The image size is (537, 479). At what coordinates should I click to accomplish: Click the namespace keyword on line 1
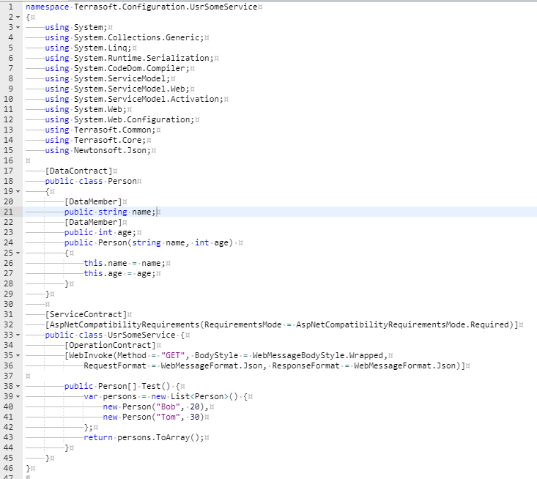pyautogui.click(x=48, y=7)
